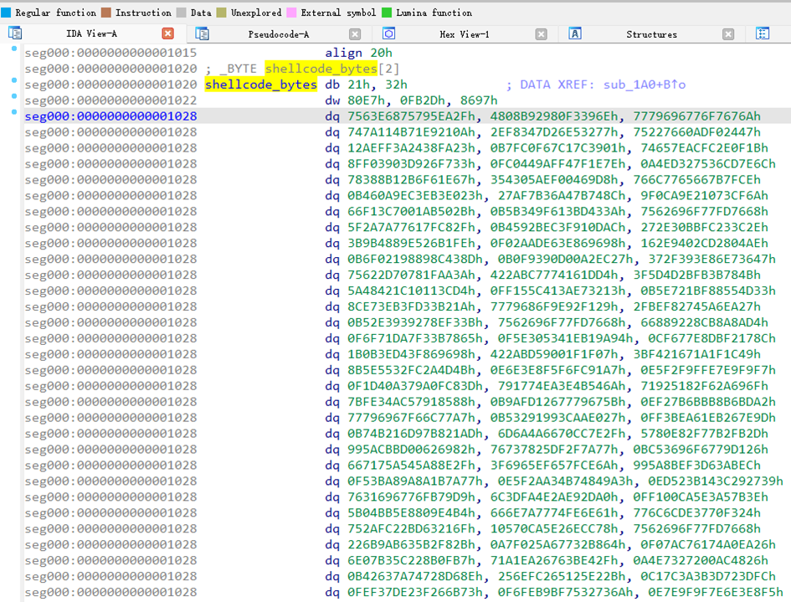Toggle breakpoint dot beside the align 20h line

pyautogui.click(x=14, y=49)
